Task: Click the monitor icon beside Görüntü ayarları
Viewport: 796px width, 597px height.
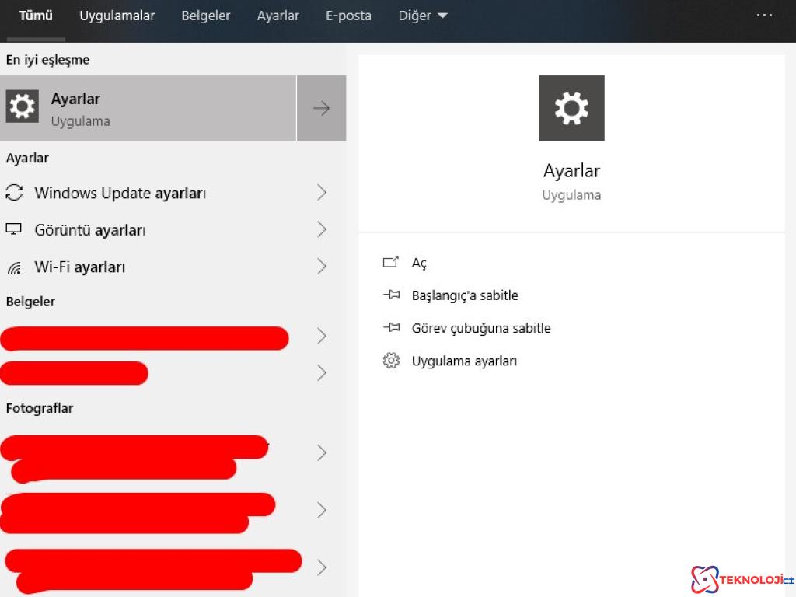Action: [x=14, y=229]
